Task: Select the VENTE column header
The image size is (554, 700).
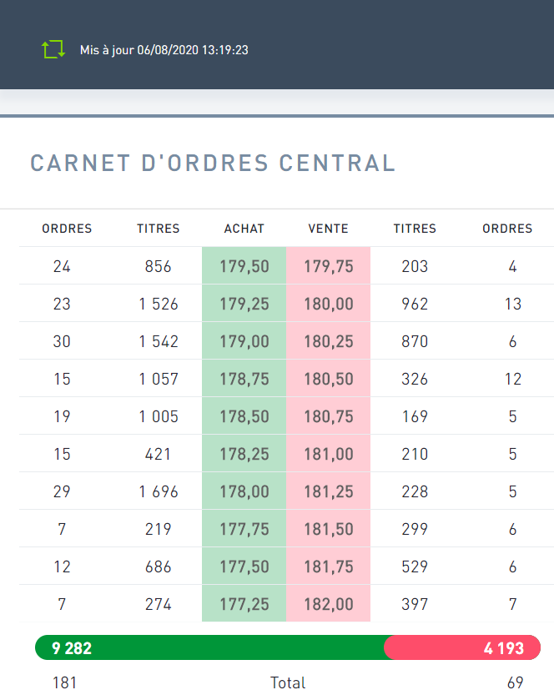Action: (328, 229)
